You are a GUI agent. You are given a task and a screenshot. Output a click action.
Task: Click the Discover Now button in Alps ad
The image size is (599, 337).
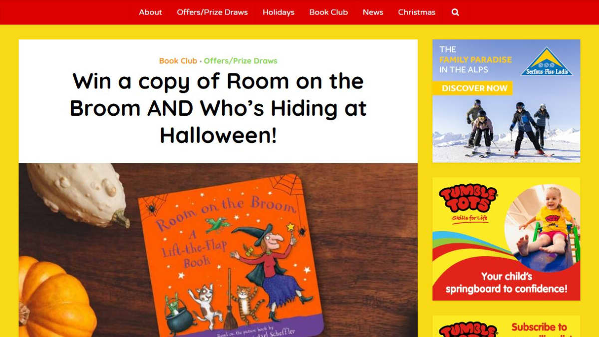pos(473,88)
